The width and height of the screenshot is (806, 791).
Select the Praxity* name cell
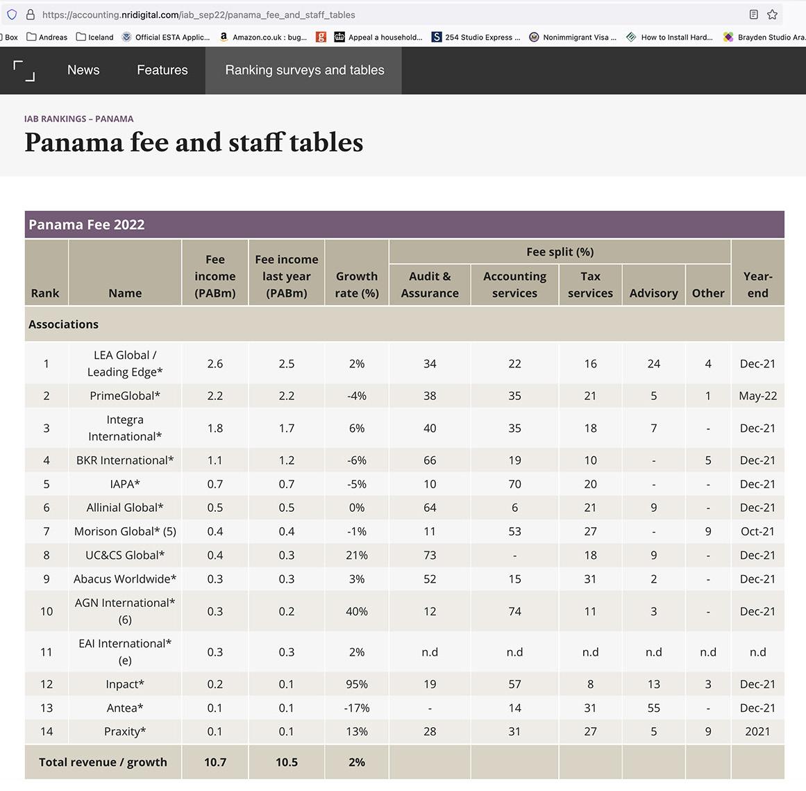click(x=125, y=731)
